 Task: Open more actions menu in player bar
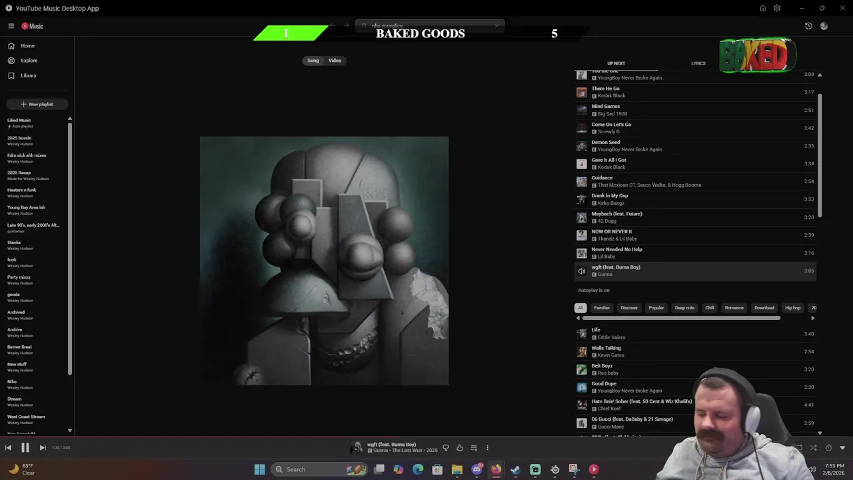pos(487,448)
